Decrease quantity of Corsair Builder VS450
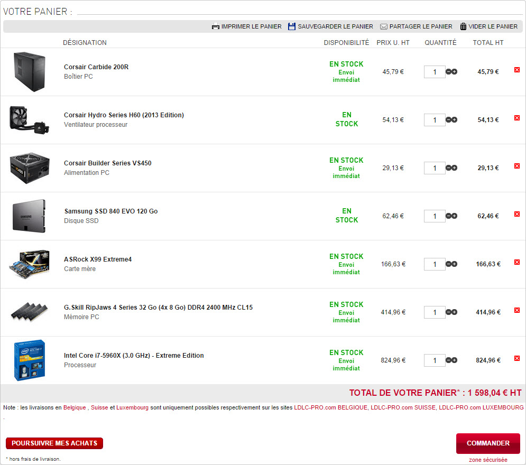The height and width of the screenshot is (465, 526). (448, 168)
